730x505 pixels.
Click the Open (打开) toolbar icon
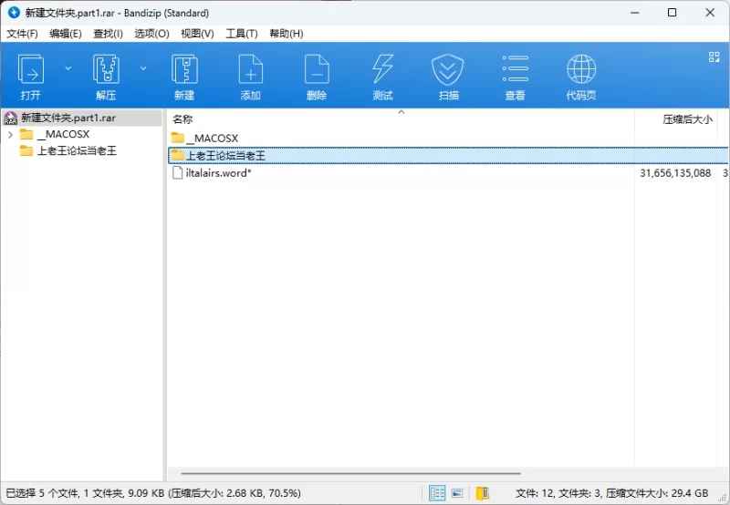coord(31,70)
